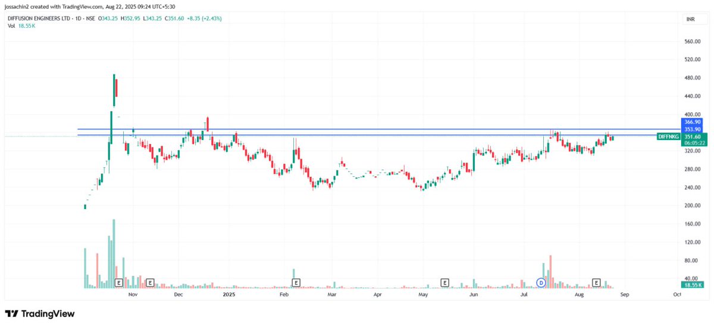Click the earnings E marker between Nov and Dec
Viewport: 714px width, 327px height.
click(150, 282)
